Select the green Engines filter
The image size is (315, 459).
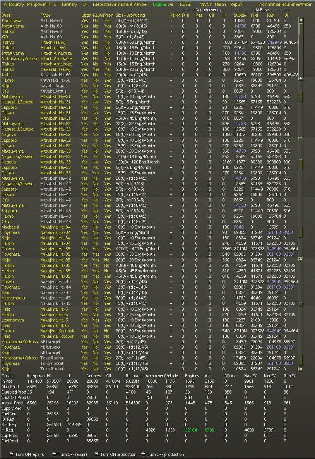[160, 4]
